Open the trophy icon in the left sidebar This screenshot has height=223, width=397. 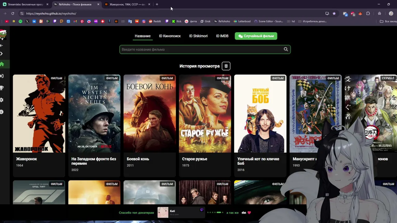click(x=2, y=88)
